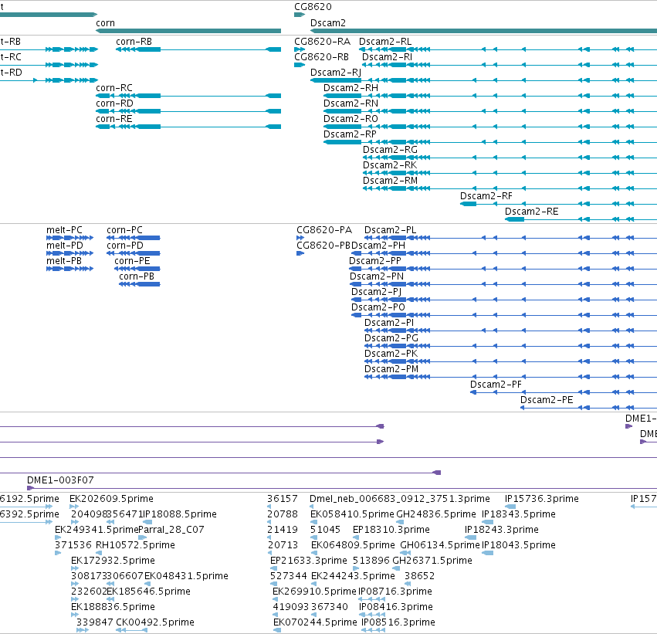Select IP15736.3prime EST feature

tap(542, 499)
